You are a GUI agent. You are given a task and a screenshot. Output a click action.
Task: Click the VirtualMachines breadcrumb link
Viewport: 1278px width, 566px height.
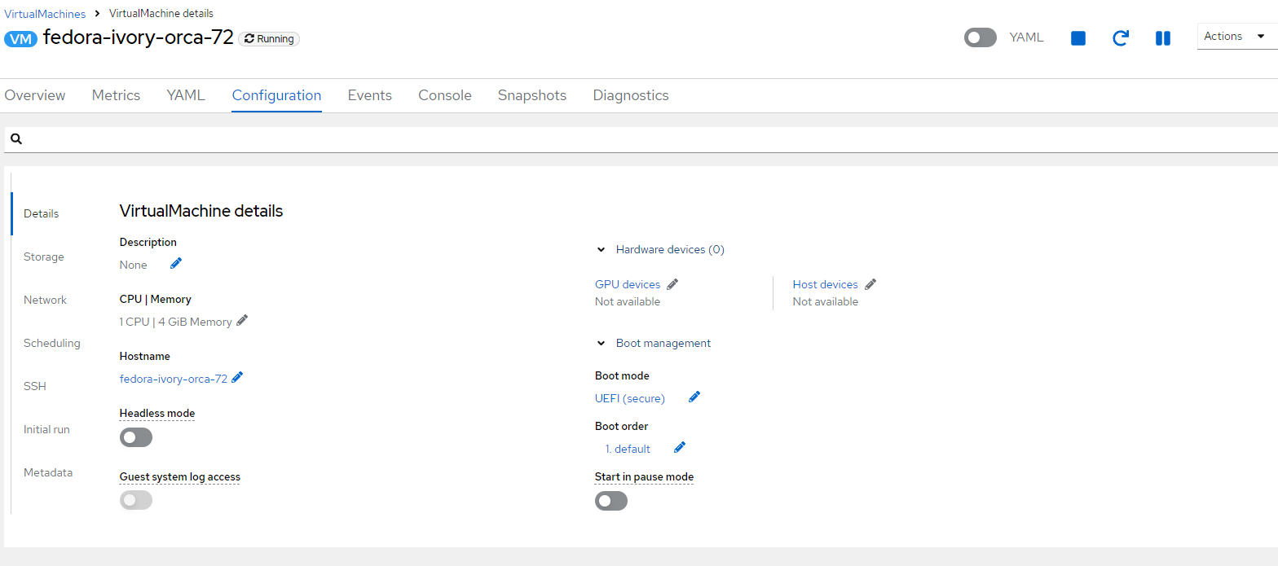coord(45,14)
